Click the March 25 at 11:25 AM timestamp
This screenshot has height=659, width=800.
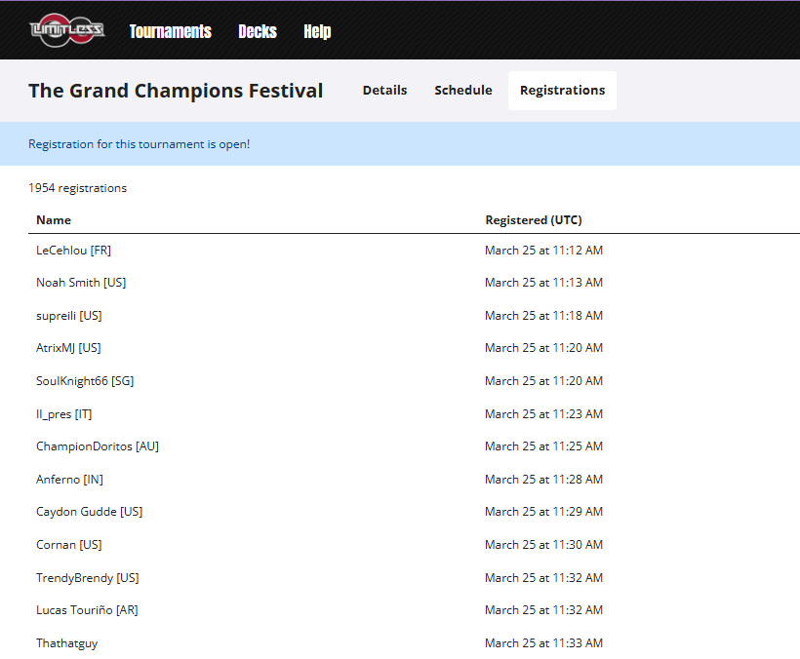(543, 446)
